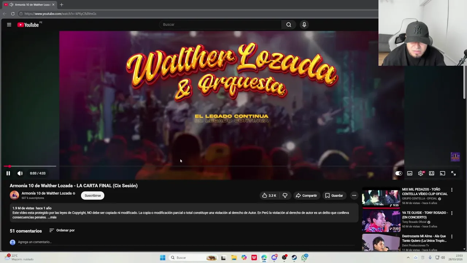
Task: Open MIX MIL PEDAZOS video thumbnail
Action: (x=381, y=197)
